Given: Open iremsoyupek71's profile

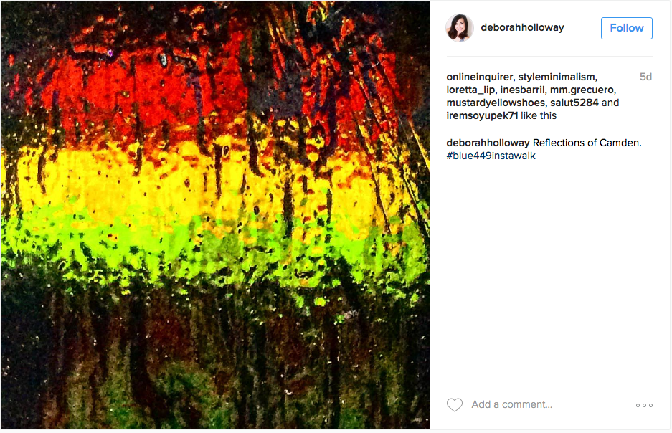Looking at the screenshot, I should click(x=482, y=115).
